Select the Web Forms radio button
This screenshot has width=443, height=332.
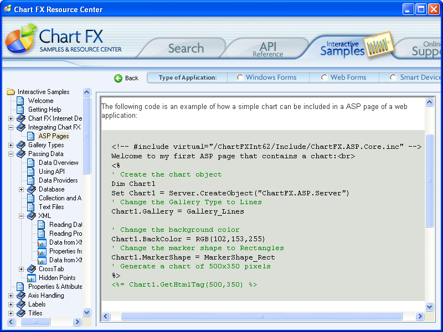tap(324, 77)
